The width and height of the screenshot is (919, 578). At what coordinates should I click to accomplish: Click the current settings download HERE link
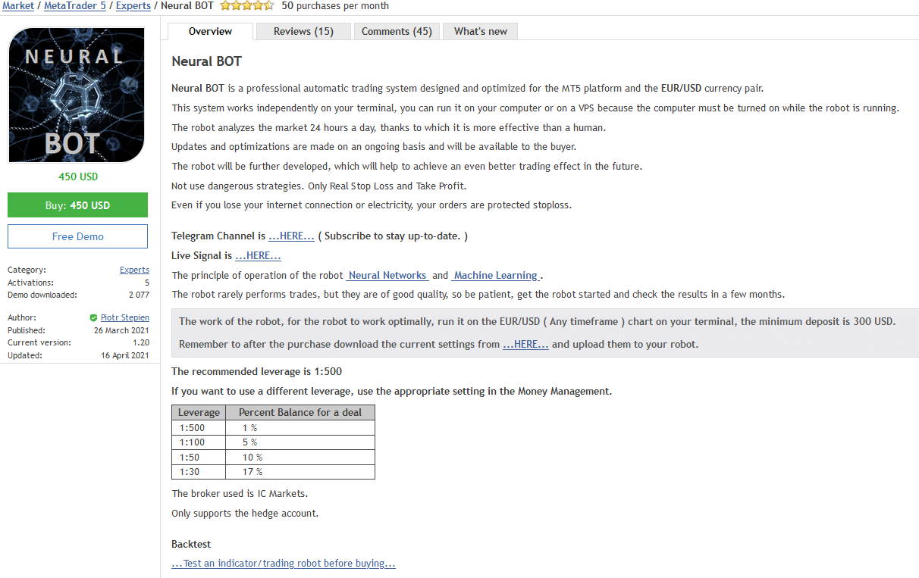[x=525, y=344]
